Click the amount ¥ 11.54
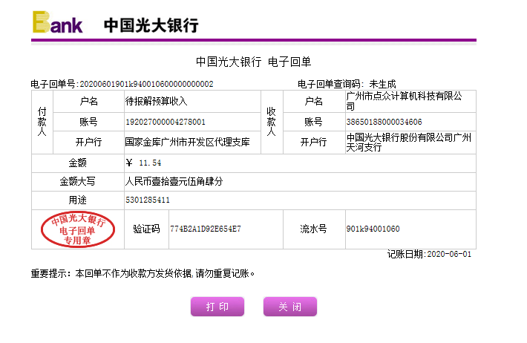 pyautogui.click(x=143, y=163)
